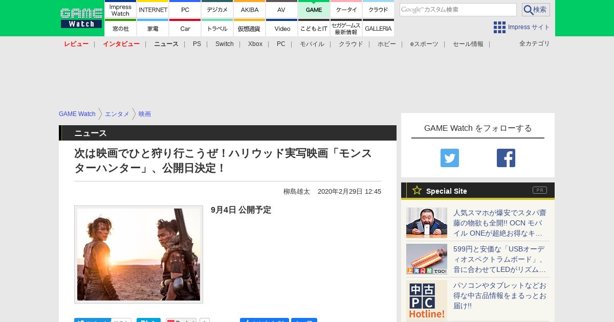The width and height of the screenshot is (614, 322).
Task: Click the PR label on Special Site
Action: pos(540,190)
